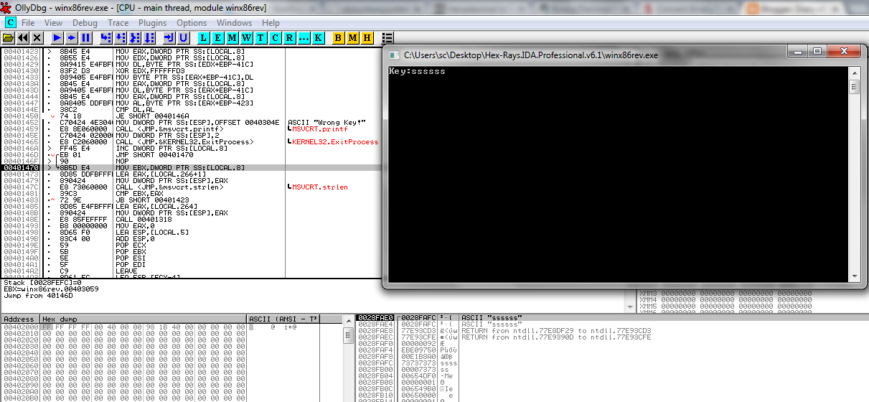Viewport: 869px width, 402px height.
Task: Click the Execute till return icon
Action: point(169,37)
